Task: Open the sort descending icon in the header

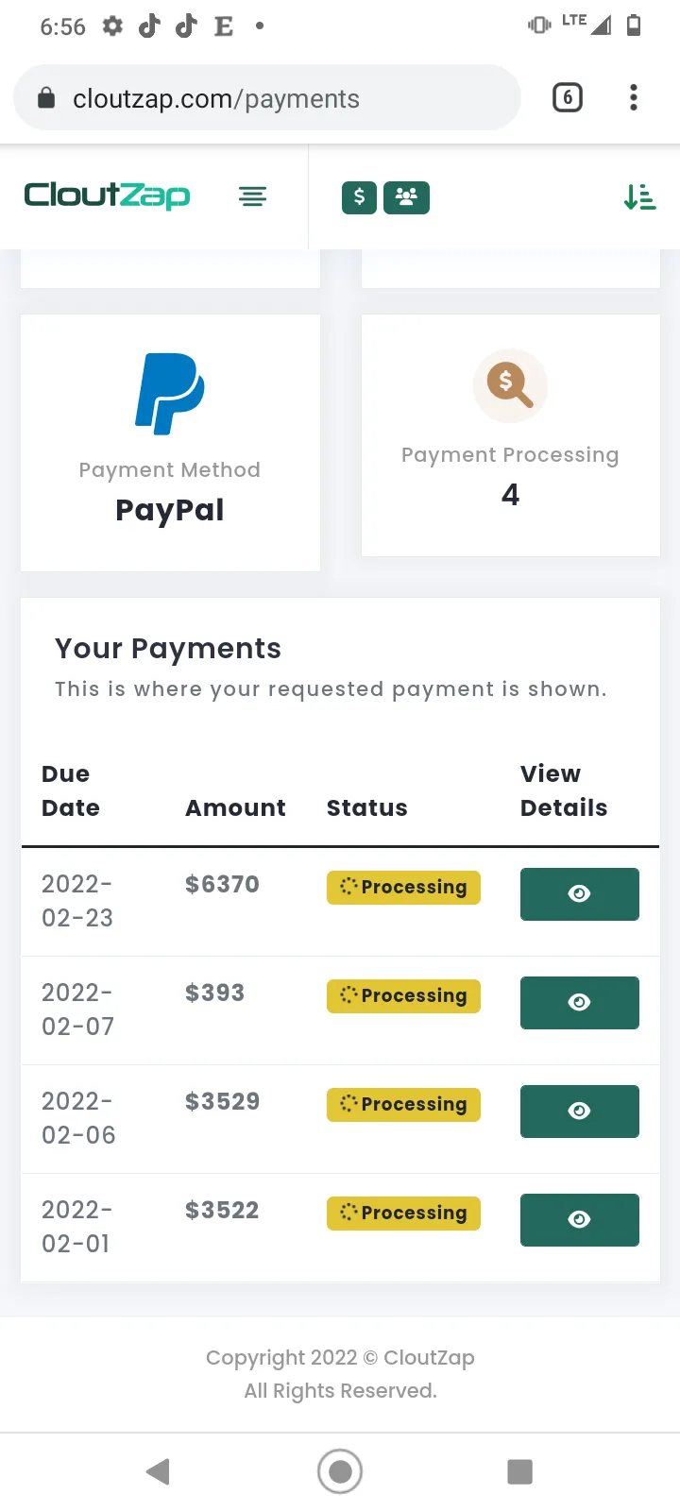Action: tap(639, 197)
